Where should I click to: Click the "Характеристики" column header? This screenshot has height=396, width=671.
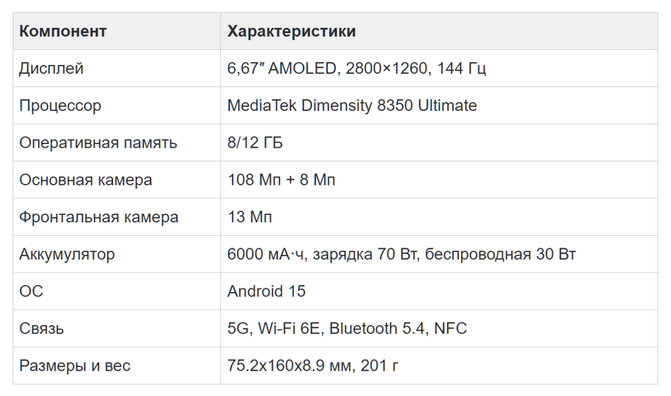291,31
